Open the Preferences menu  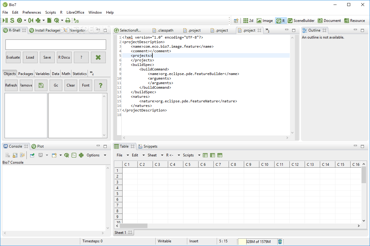pyautogui.click(x=32, y=12)
